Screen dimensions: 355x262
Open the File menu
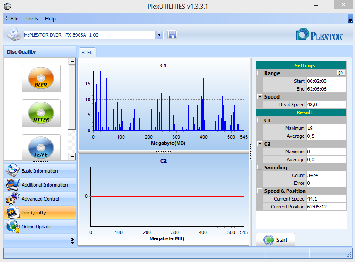pos(14,19)
